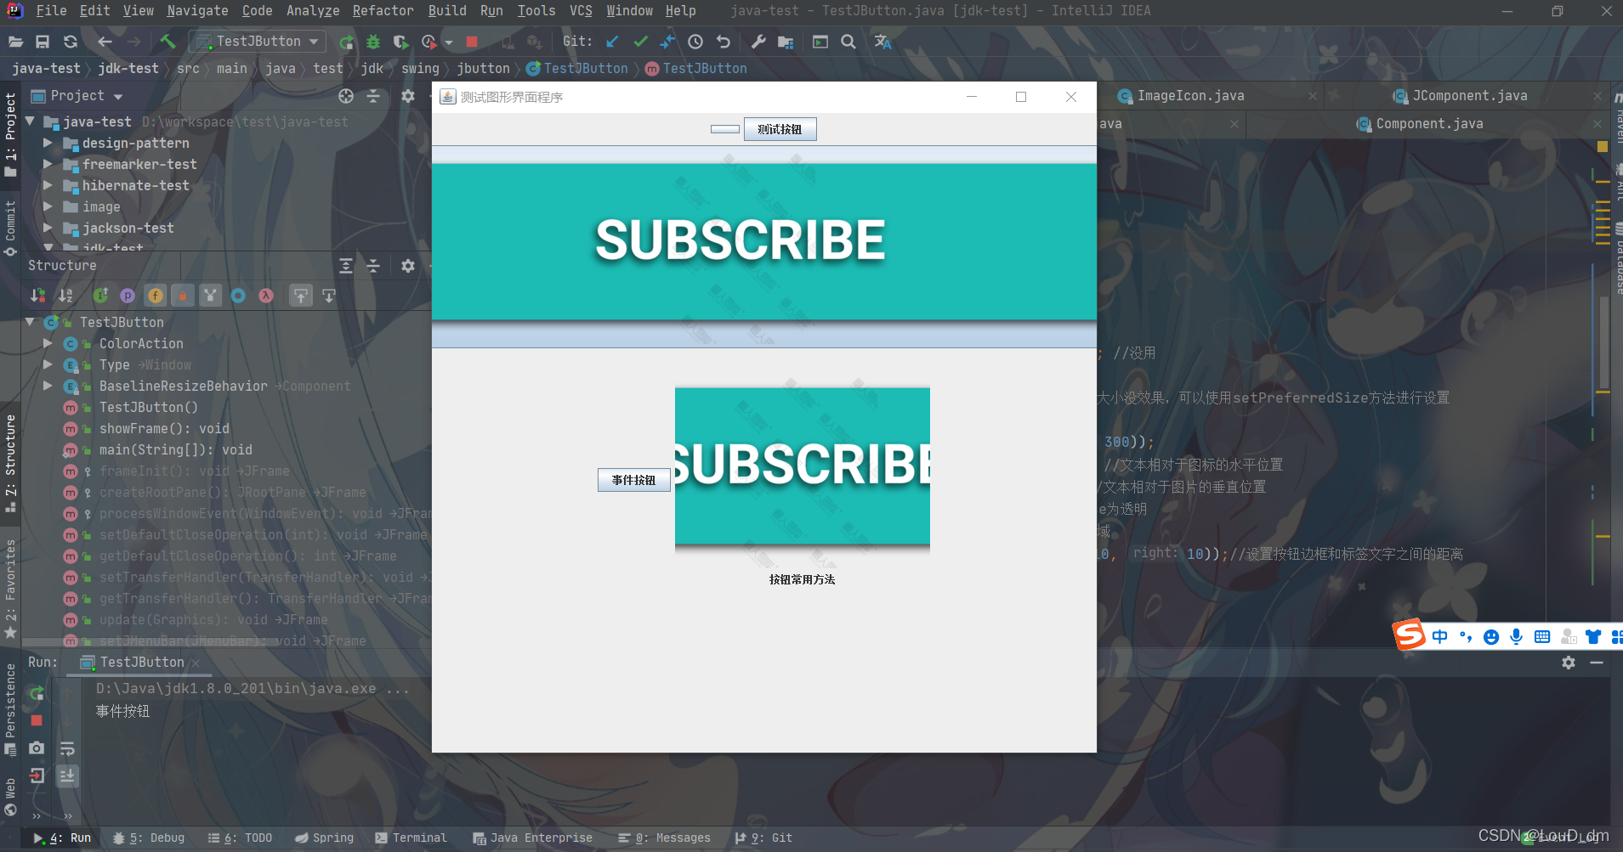Click the 事件按钮 button in Swing window
The image size is (1623, 852).
633,480
